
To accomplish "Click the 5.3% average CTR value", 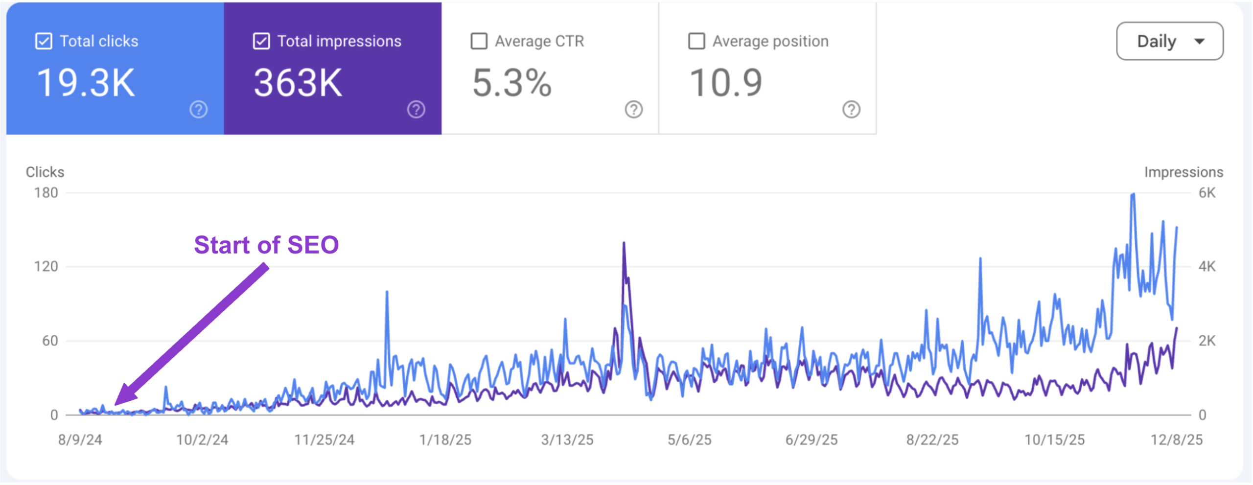I will [511, 83].
